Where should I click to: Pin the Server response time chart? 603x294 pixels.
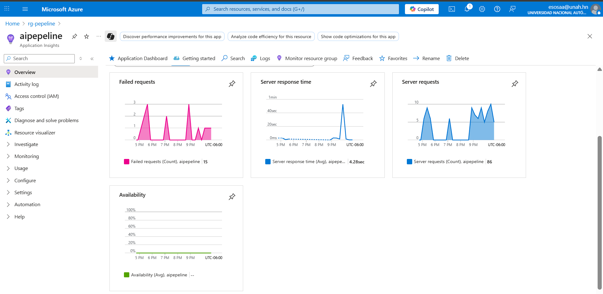pyautogui.click(x=373, y=84)
